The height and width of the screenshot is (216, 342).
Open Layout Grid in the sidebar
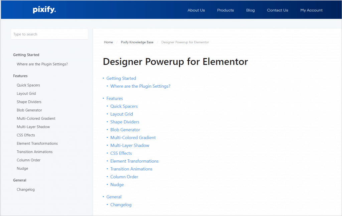click(x=26, y=94)
